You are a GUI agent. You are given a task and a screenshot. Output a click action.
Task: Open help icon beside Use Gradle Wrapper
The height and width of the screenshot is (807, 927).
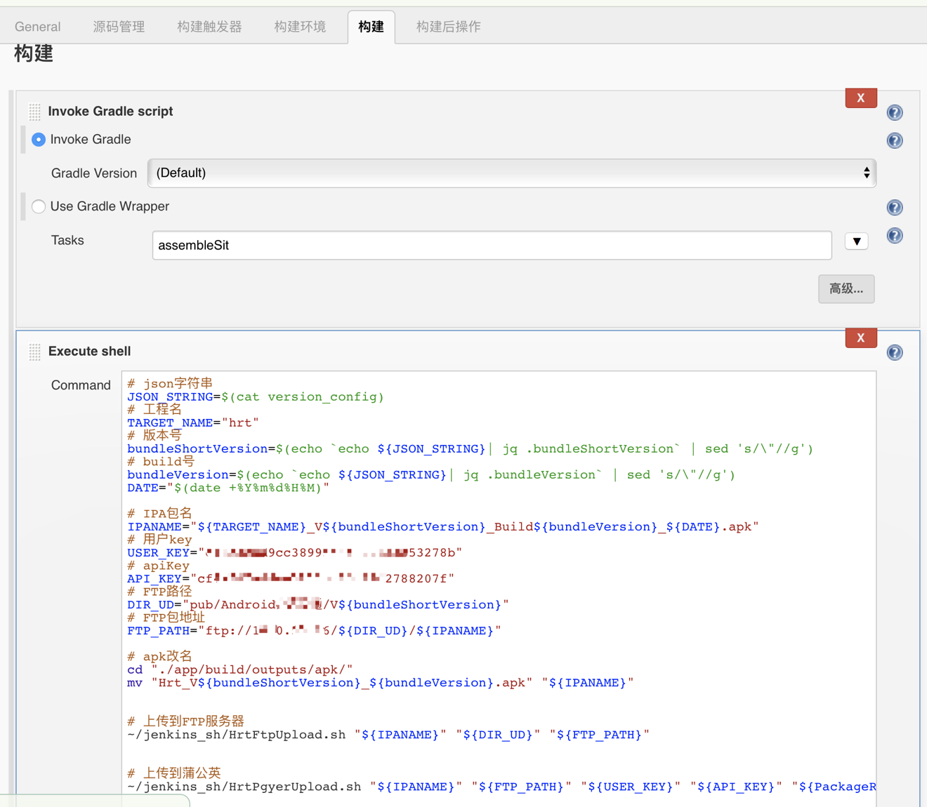[x=895, y=208]
